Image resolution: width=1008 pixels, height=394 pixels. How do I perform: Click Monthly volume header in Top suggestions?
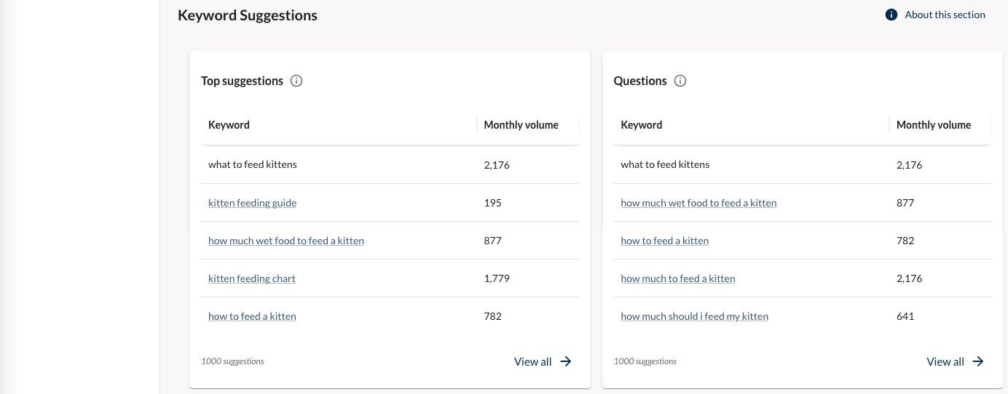(521, 125)
